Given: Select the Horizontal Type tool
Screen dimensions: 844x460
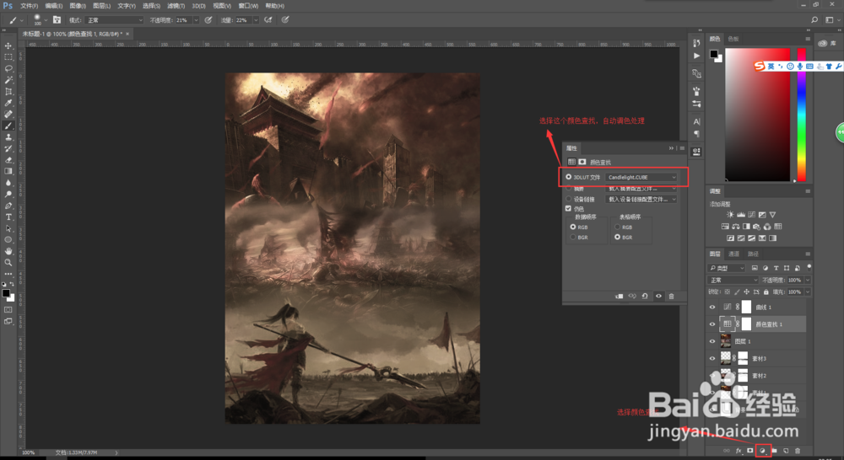Looking at the screenshot, I should point(8,217).
